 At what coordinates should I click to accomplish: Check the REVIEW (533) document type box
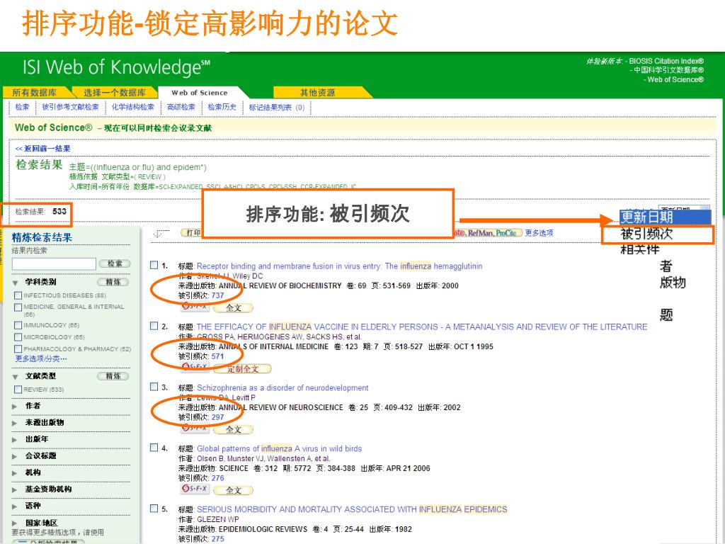pos(18,390)
